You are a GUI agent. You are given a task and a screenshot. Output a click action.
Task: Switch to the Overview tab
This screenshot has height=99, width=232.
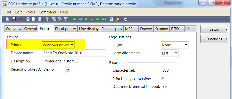[x=14, y=29]
